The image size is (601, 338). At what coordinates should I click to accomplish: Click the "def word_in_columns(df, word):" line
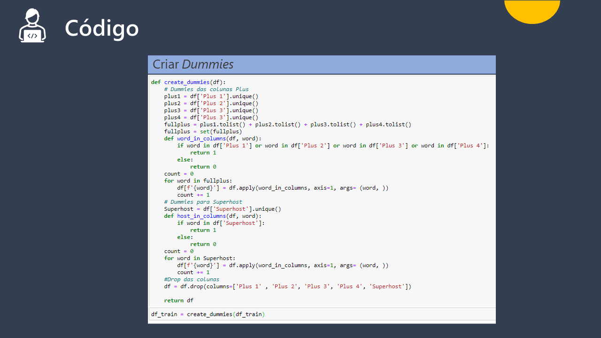coord(213,138)
